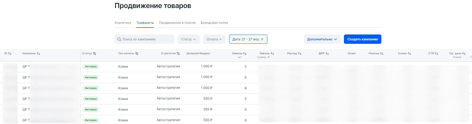Switch to the Аналитика tab
The width and height of the screenshot is (472, 124).
point(123,23)
